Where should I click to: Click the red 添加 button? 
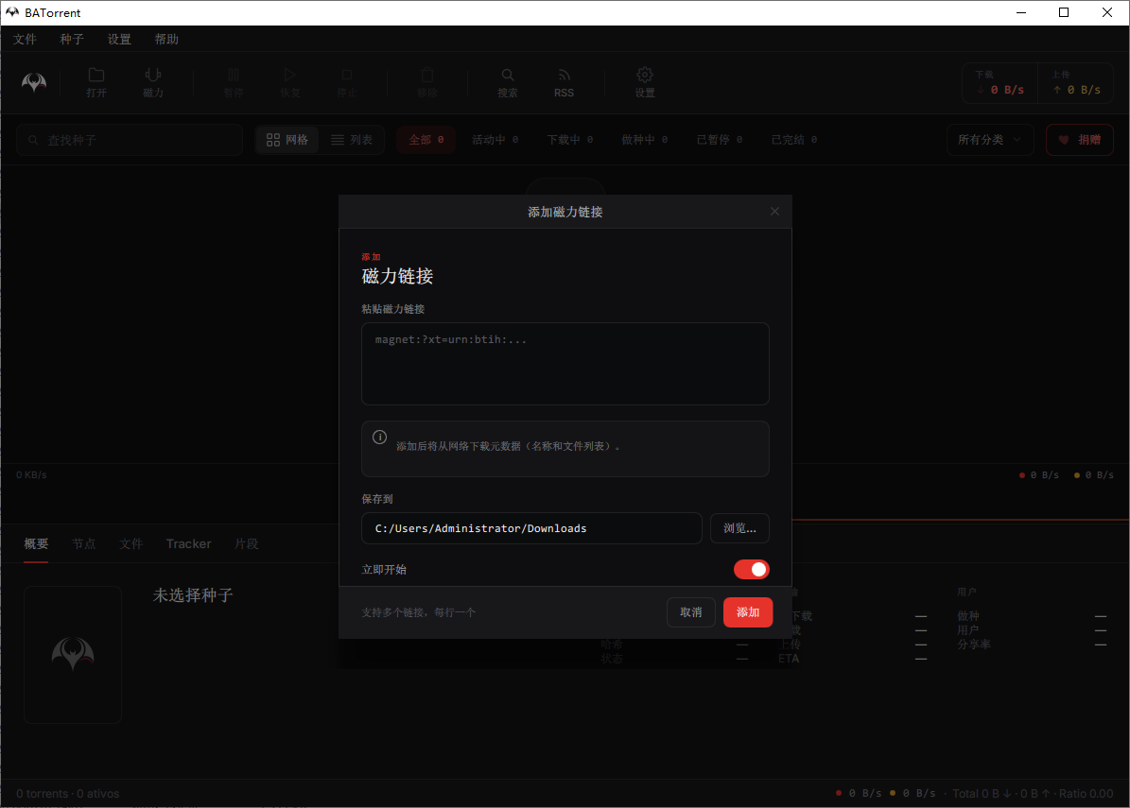[748, 612]
